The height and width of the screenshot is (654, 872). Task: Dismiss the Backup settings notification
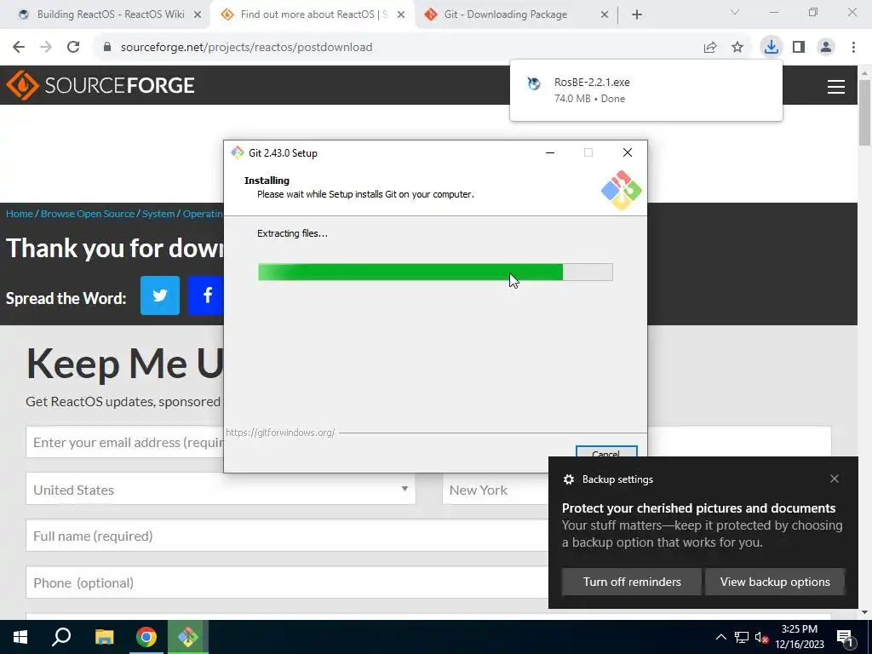tap(835, 479)
